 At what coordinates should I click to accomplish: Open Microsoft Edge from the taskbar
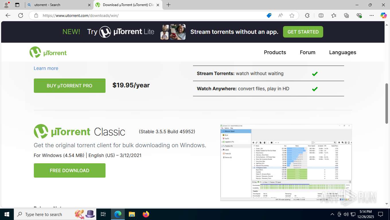tap(118, 214)
